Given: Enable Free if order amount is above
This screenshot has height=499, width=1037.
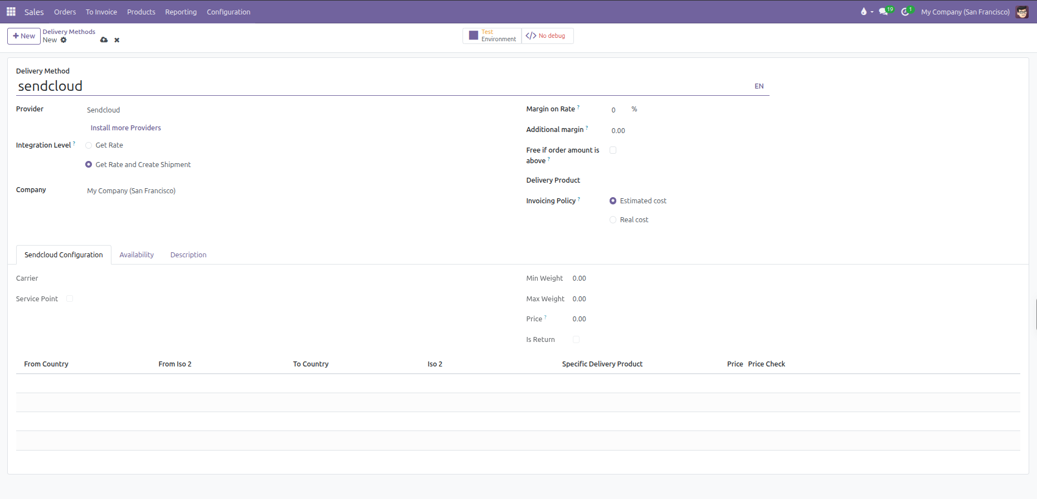Looking at the screenshot, I should [613, 150].
